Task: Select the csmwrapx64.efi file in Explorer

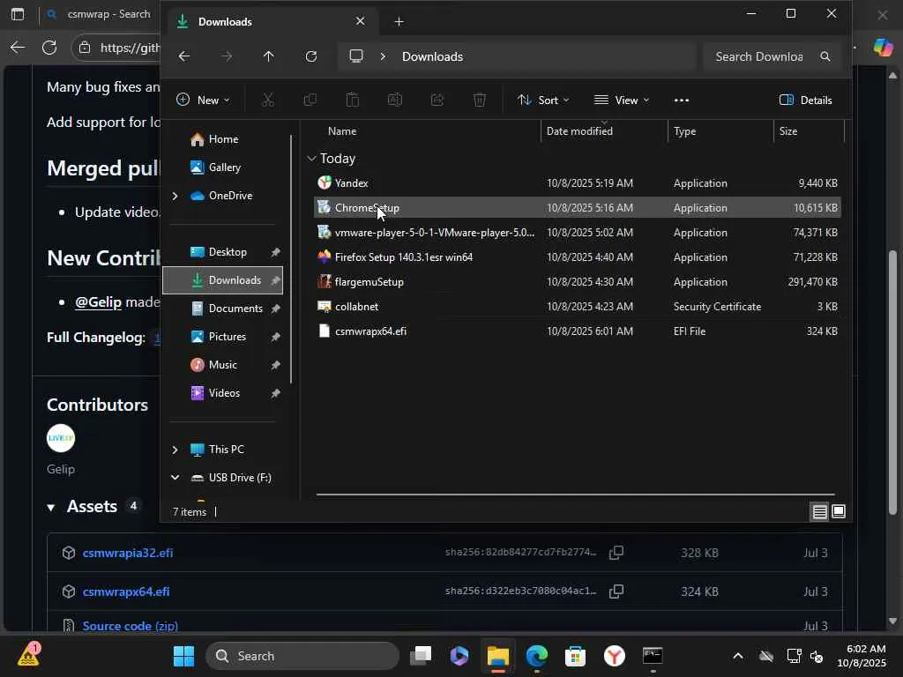Action: [577, 331]
